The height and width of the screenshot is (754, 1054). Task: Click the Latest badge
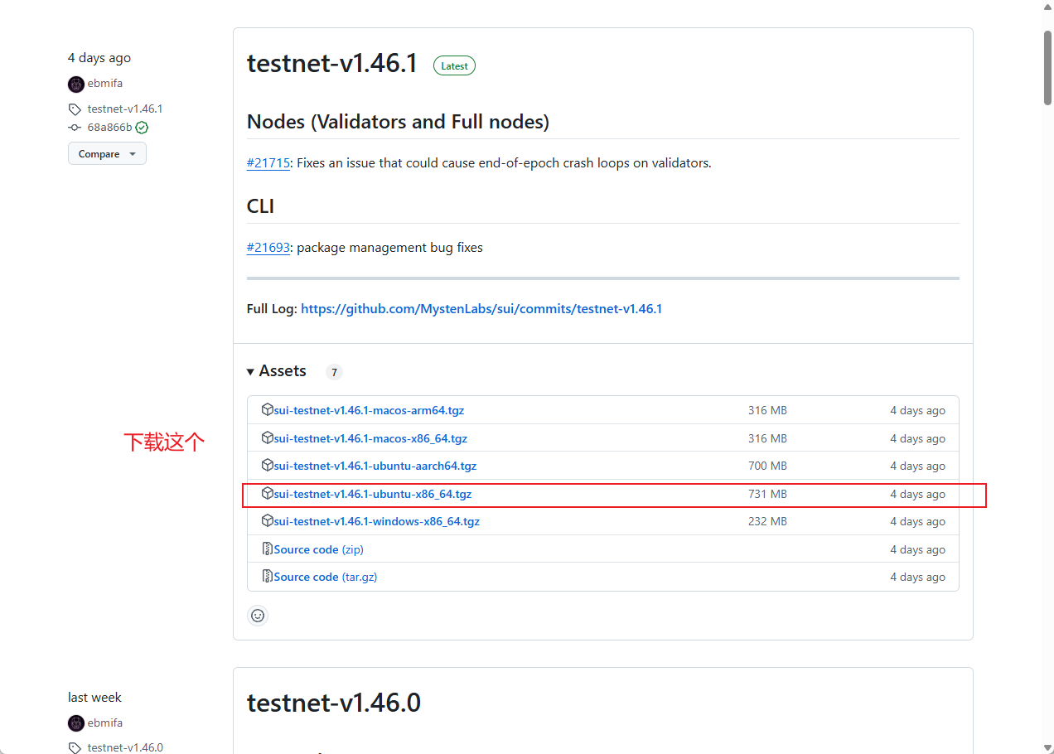point(454,65)
